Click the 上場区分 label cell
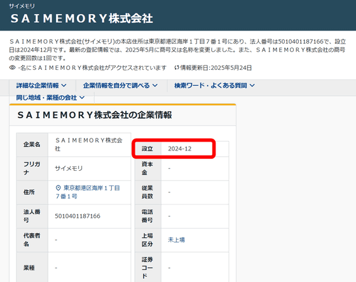 tap(147, 240)
